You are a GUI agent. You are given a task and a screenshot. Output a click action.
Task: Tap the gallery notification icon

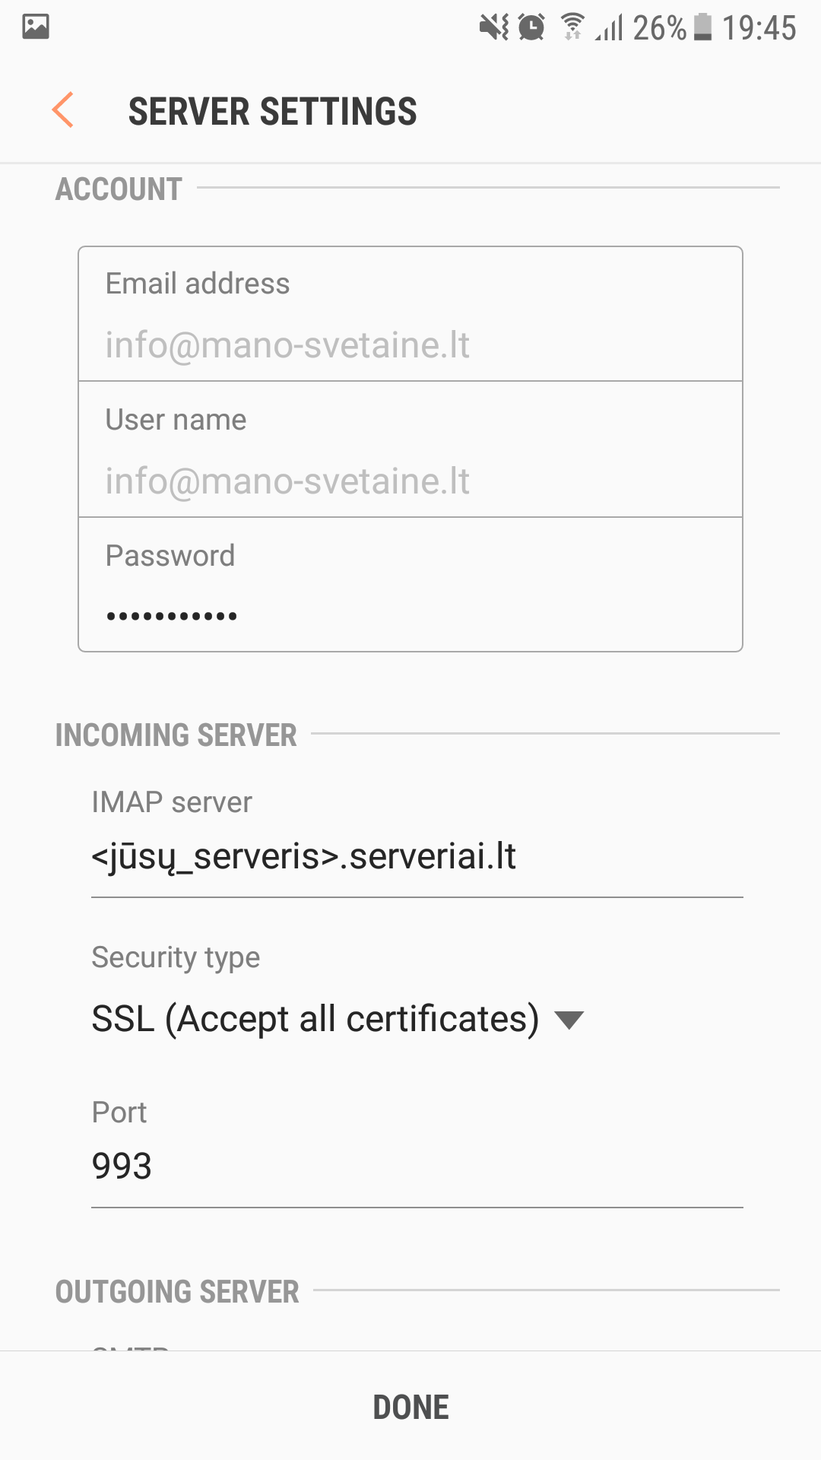36,27
